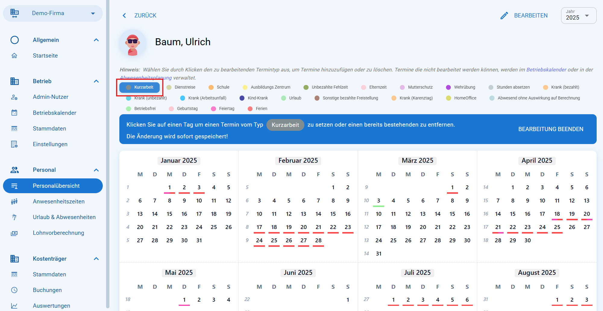Select the Kind-Krank appointment type

coord(254,98)
